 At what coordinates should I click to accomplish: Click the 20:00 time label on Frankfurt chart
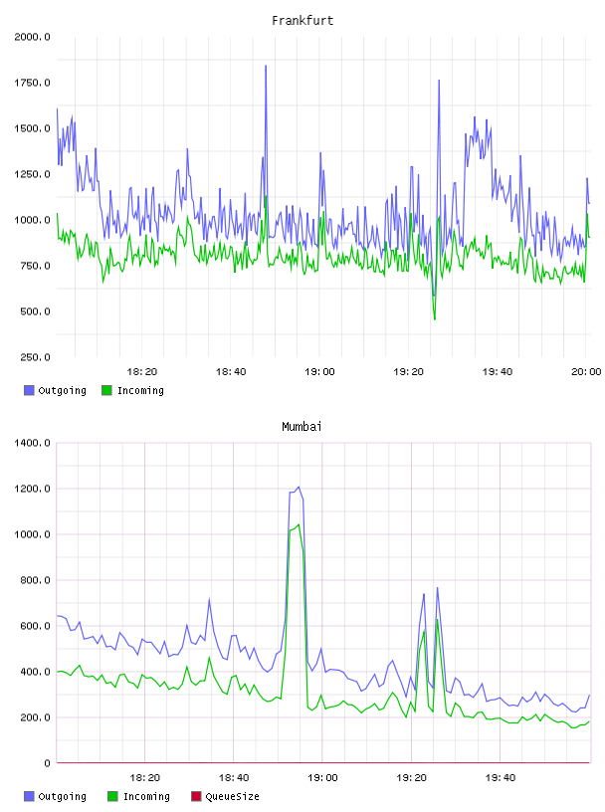(x=586, y=372)
